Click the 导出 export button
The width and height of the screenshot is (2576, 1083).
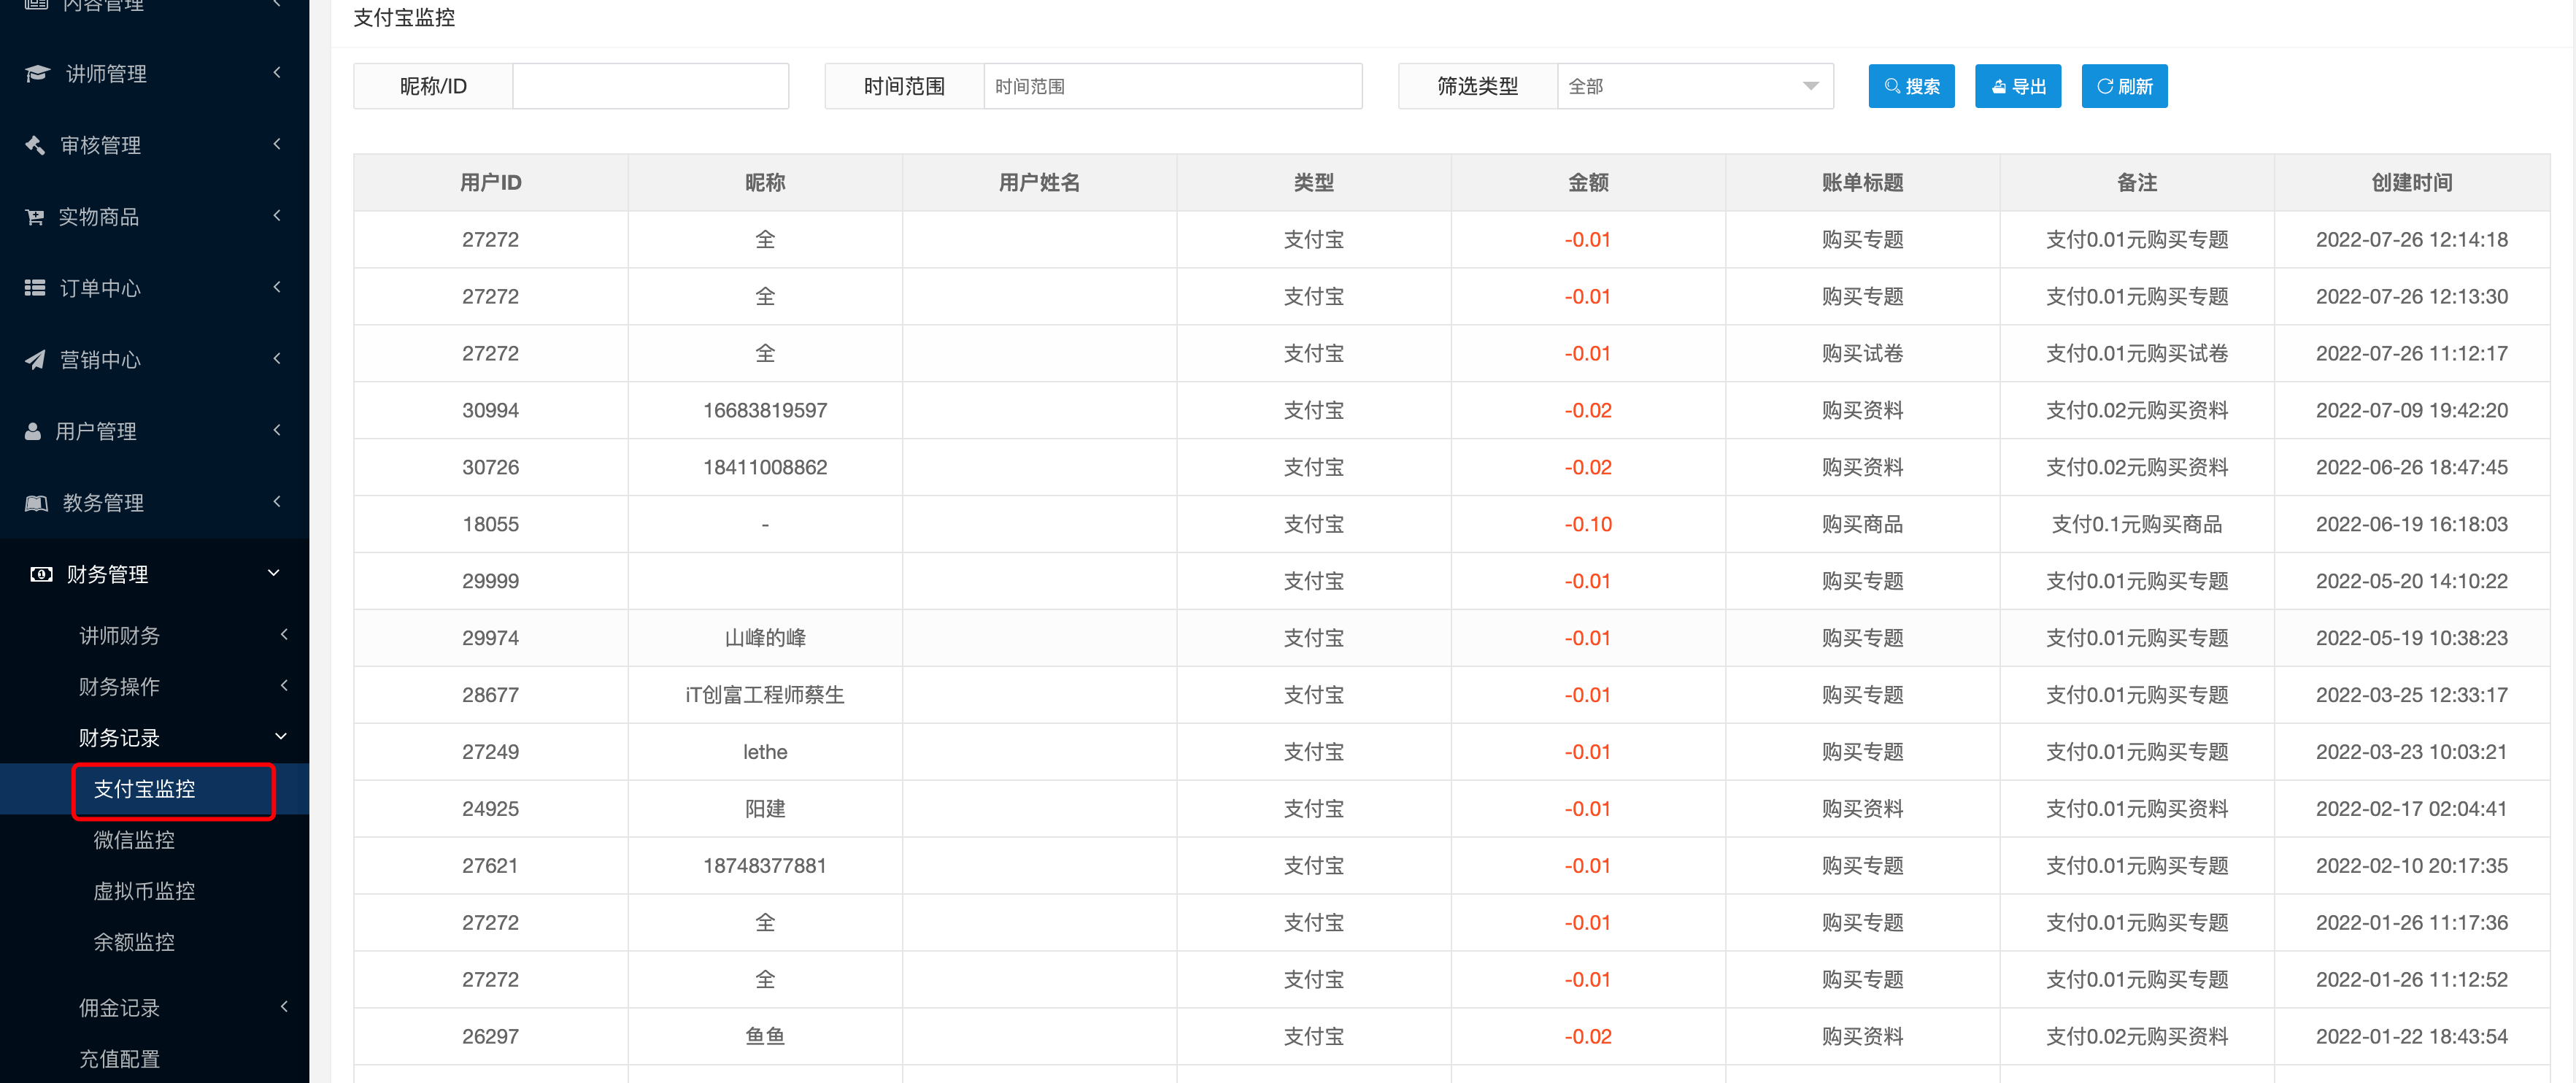(2018, 86)
